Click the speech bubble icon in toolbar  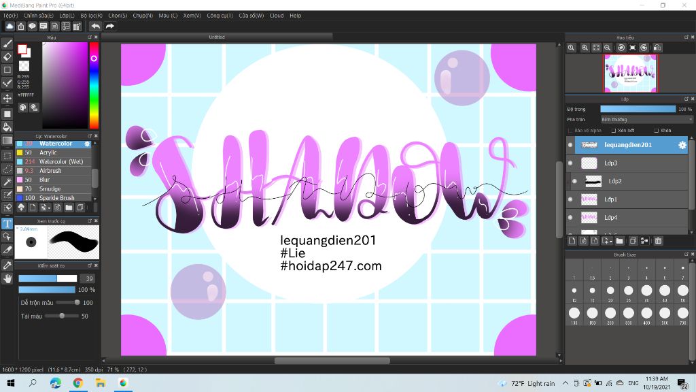click(x=32, y=27)
